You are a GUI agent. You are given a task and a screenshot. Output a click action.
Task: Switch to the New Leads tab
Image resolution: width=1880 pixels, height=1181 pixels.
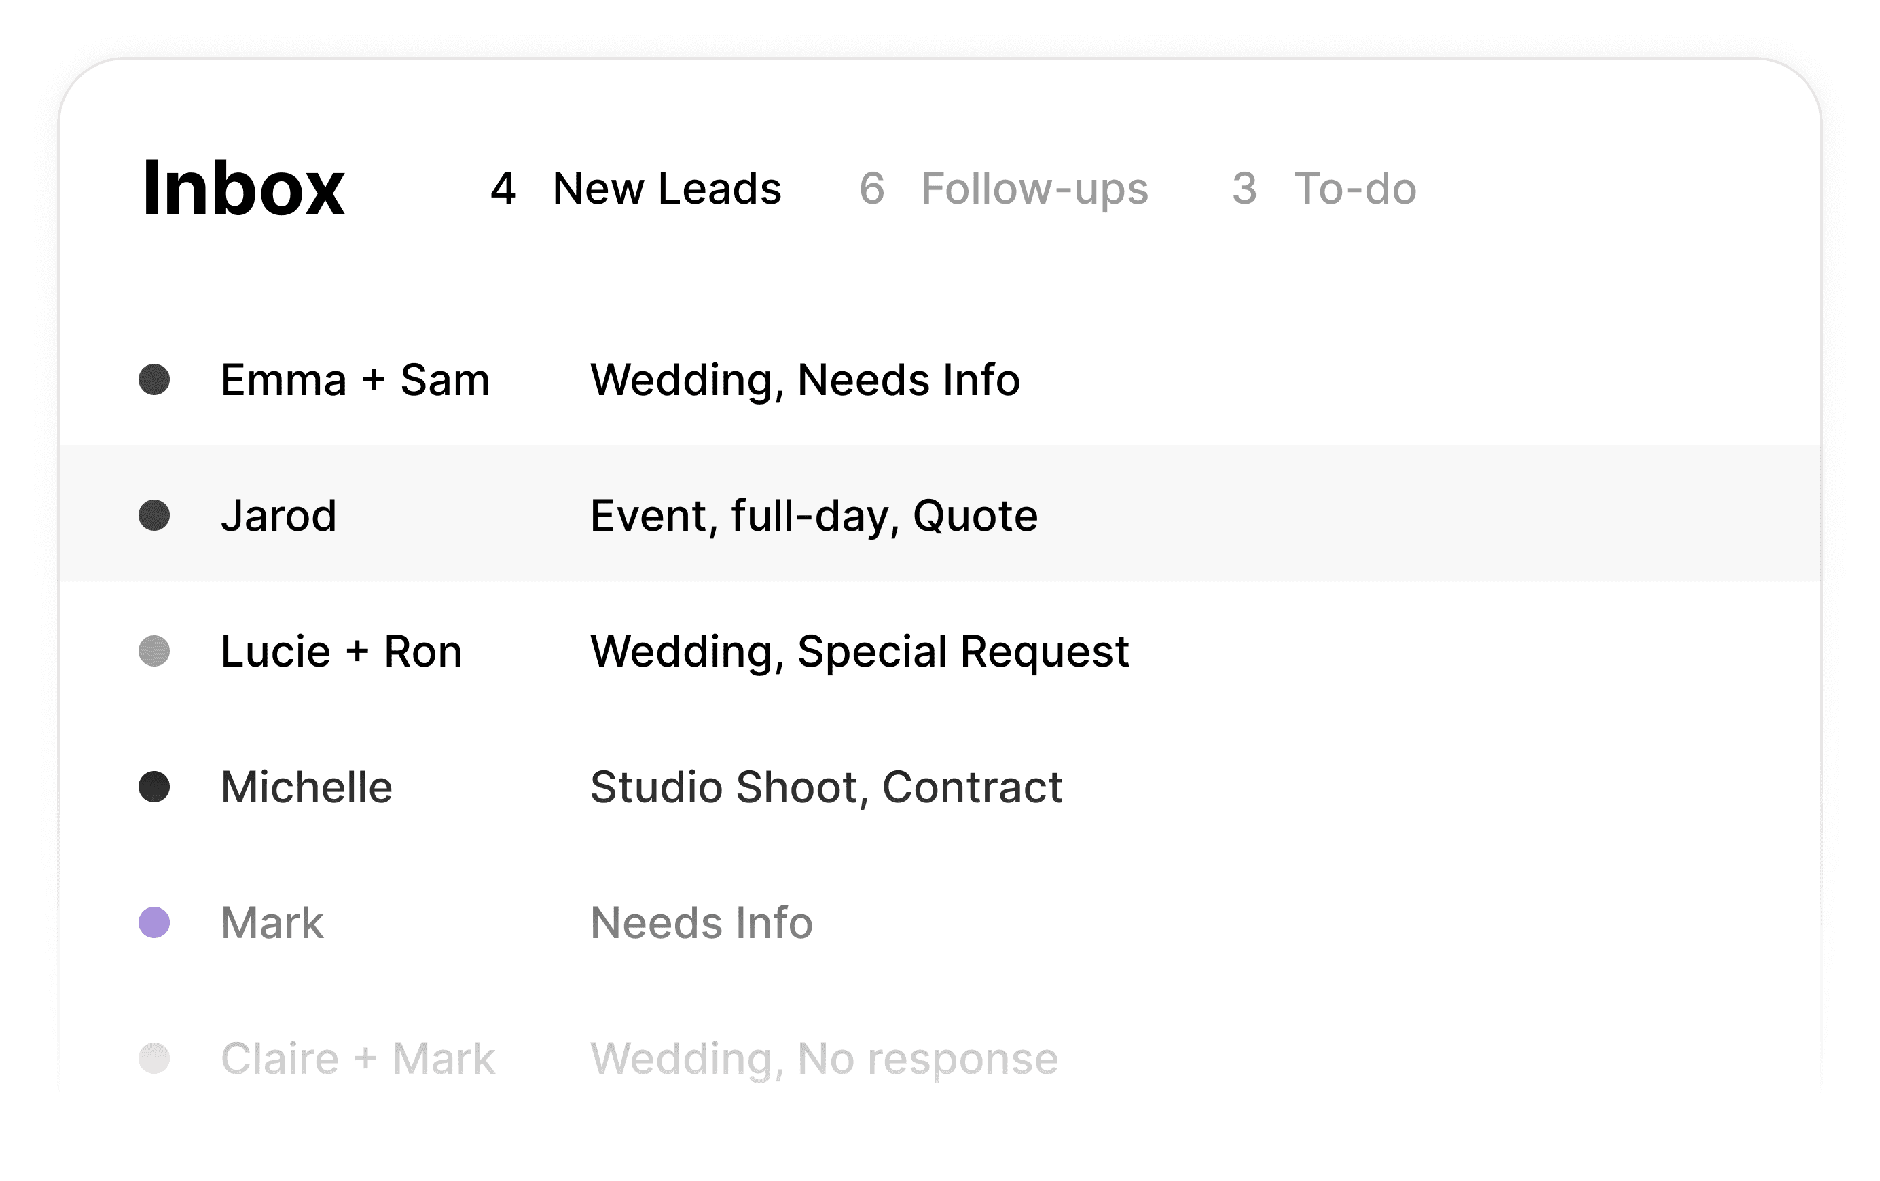click(636, 189)
